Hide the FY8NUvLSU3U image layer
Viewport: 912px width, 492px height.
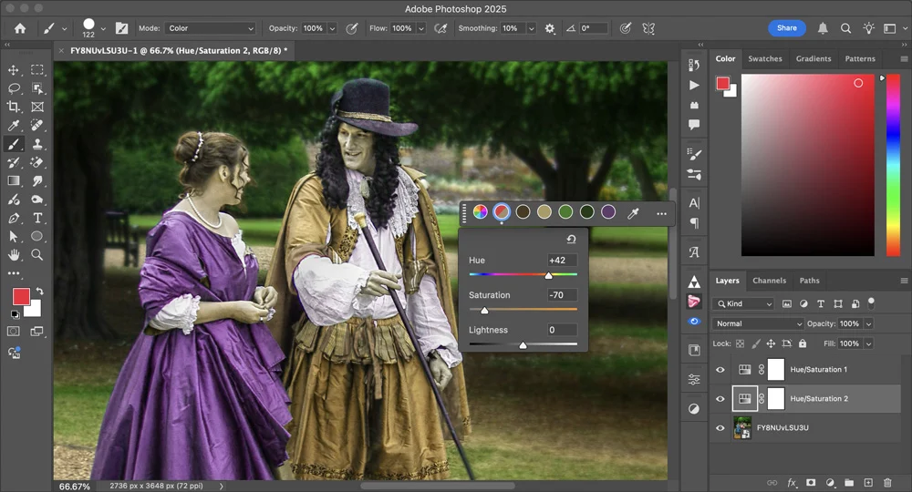[720, 427]
